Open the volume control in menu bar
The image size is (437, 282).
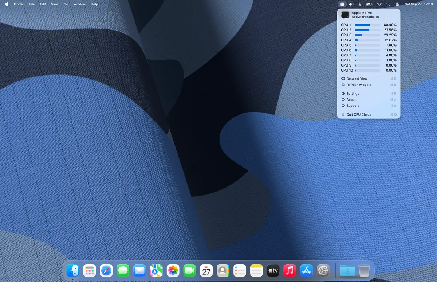pos(351,4)
